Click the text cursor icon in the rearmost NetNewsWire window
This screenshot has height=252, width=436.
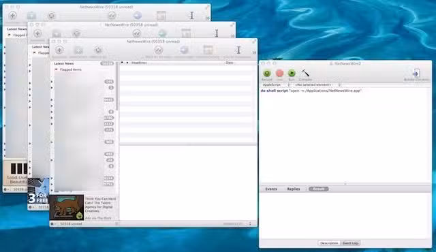[x=191, y=16]
